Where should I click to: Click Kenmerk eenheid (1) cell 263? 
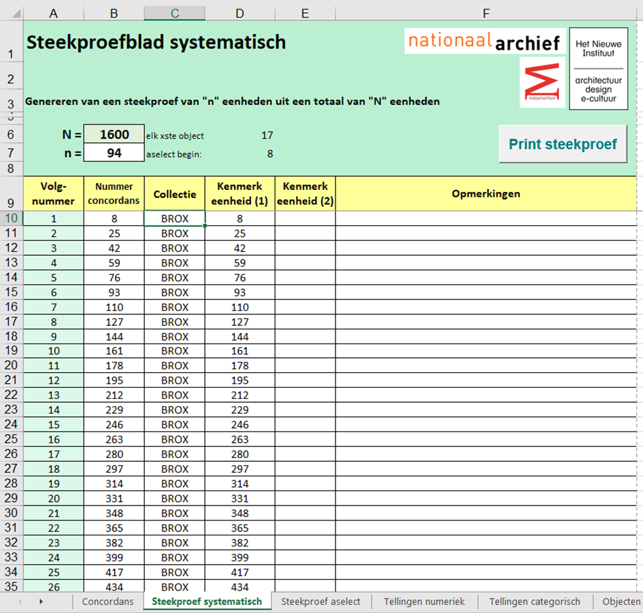click(x=240, y=440)
